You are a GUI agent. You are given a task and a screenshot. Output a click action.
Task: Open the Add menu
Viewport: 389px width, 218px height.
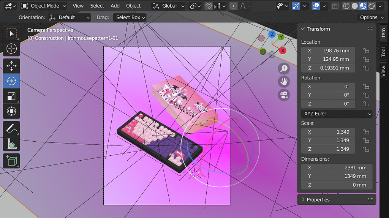click(115, 6)
